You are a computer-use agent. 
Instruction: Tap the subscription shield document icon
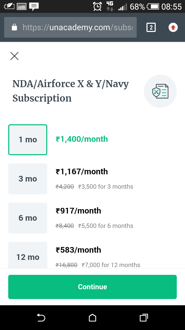click(160, 91)
